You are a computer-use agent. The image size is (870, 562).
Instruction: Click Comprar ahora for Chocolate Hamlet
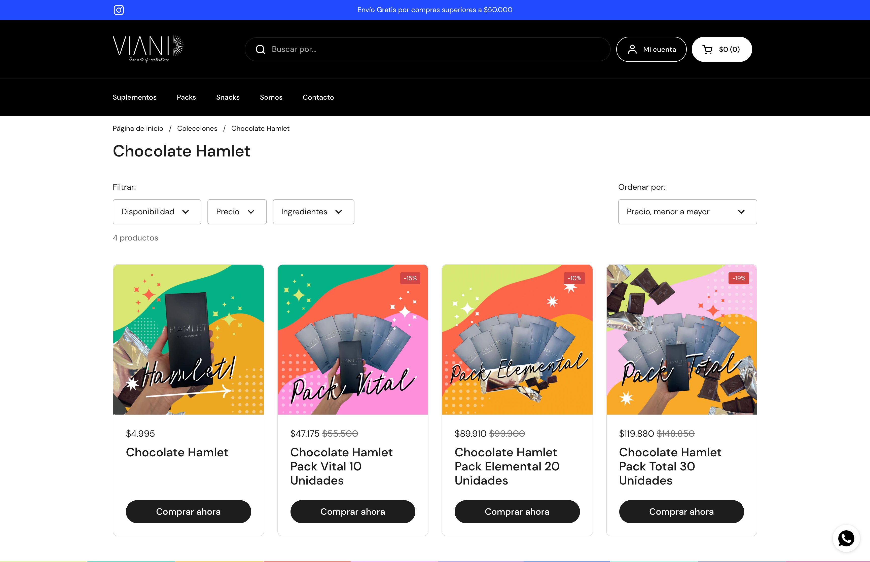click(x=188, y=512)
